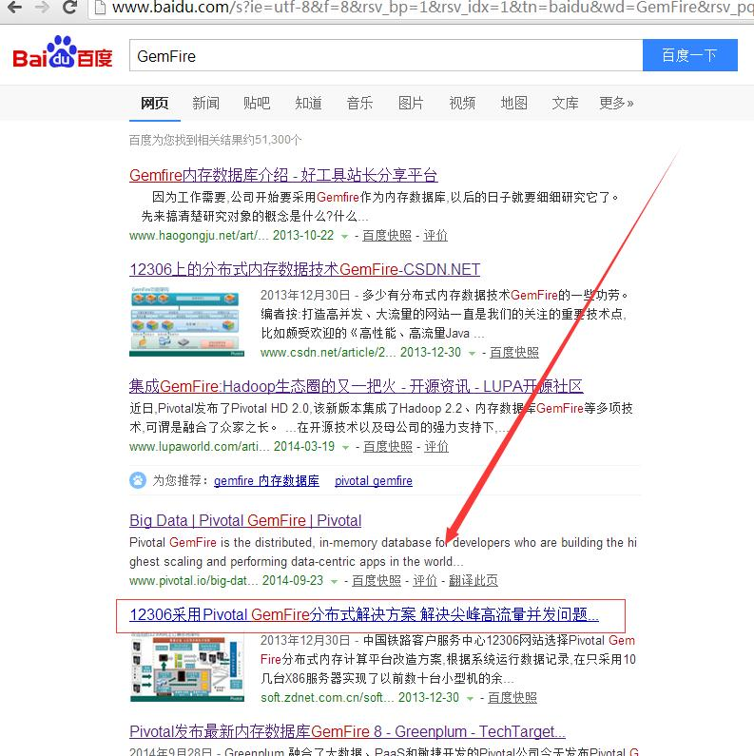754x756 pixels.
Task: Click the browser back arrow
Action: click(15, 8)
